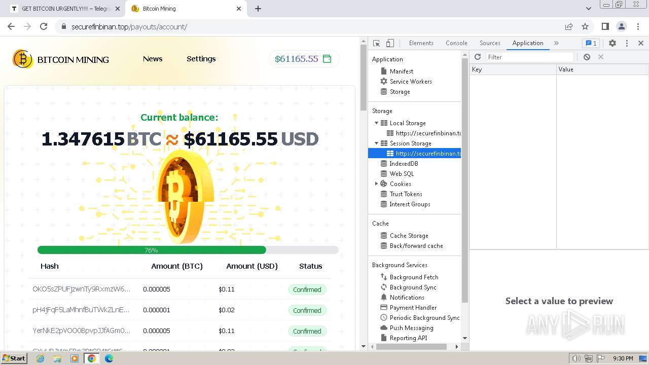
Task: Toggle the browser side panel icon
Action: pyautogui.click(x=605, y=26)
